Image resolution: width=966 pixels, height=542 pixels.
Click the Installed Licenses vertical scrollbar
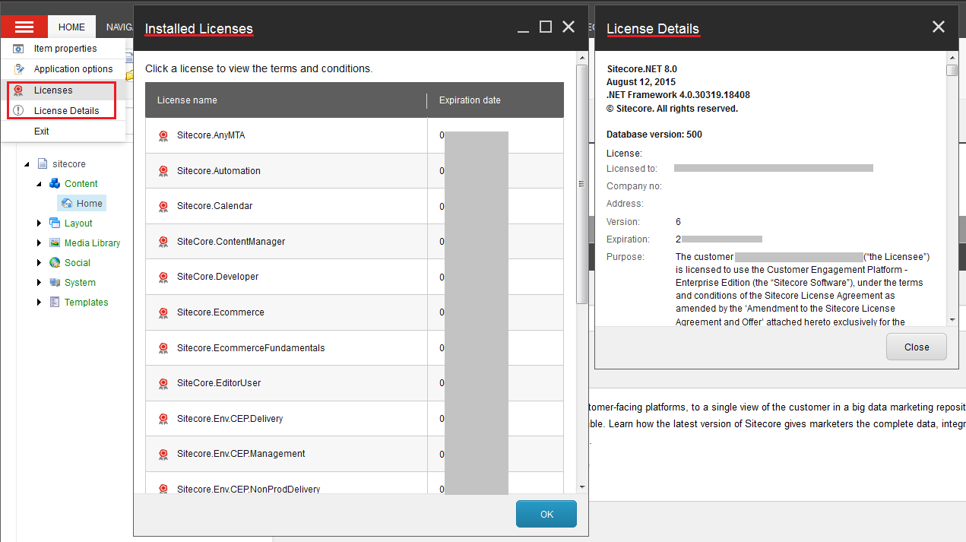point(582,182)
